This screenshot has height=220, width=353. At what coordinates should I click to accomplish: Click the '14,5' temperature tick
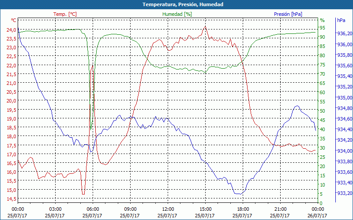point(11,199)
